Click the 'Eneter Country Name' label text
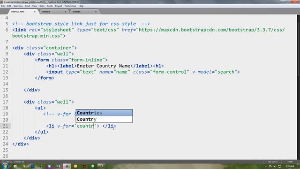The width and height of the screenshot is (300, 169). 104,66
